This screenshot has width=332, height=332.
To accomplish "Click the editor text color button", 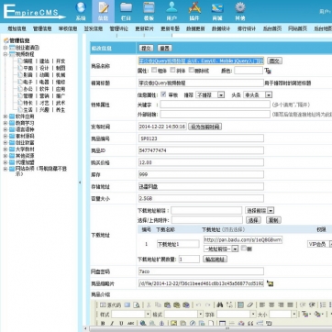I will coord(305,314).
